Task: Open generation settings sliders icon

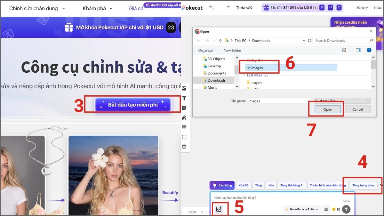Action: [326, 209]
